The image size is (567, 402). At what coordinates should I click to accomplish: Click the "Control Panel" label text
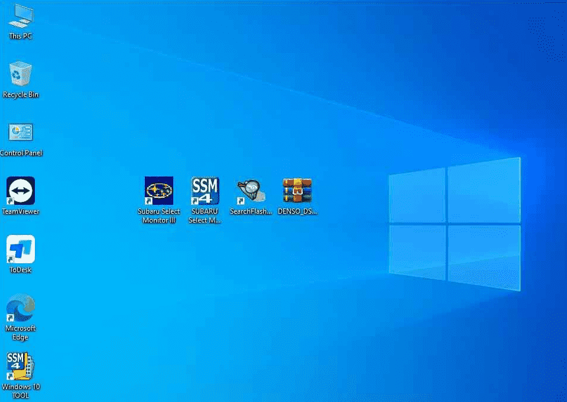(x=21, y=153)
